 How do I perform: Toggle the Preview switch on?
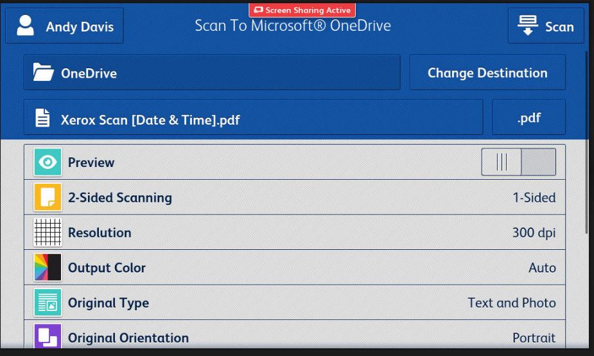[x=518, y=163]
